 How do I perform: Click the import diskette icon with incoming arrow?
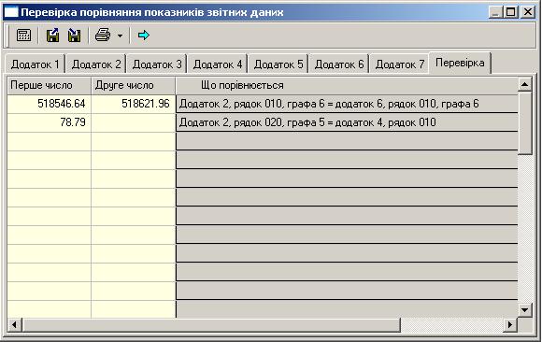74,36
